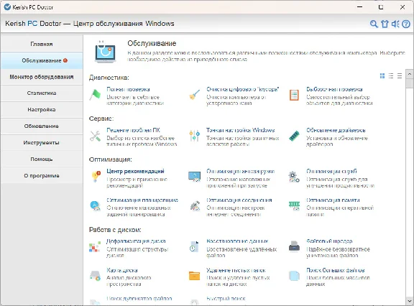Click the clock Оптимизация планировщика icon

pyautogui.click(x=95, y=205)
